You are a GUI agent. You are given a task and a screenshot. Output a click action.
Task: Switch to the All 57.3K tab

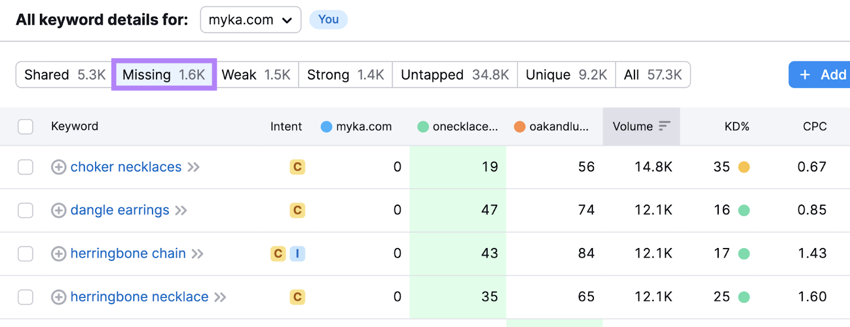(x=653, y=75)
